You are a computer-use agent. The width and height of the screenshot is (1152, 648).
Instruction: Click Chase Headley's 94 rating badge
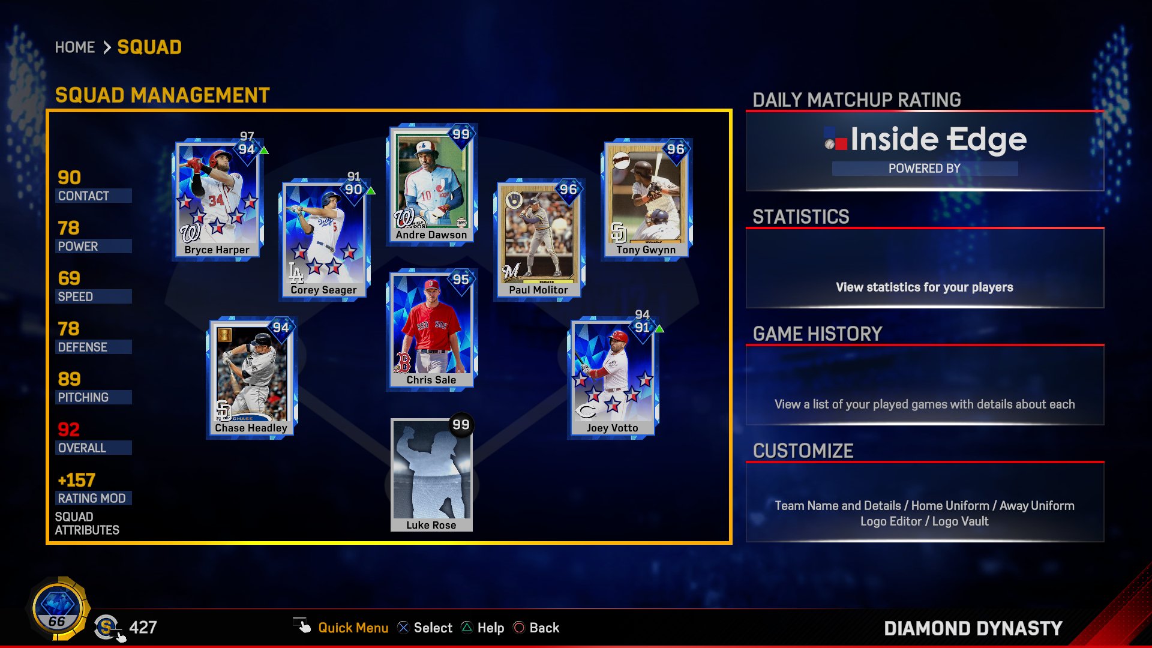(280, 328)
